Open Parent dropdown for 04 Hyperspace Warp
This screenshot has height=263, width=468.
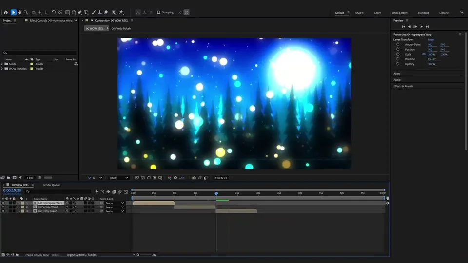[x=115, y=203]
